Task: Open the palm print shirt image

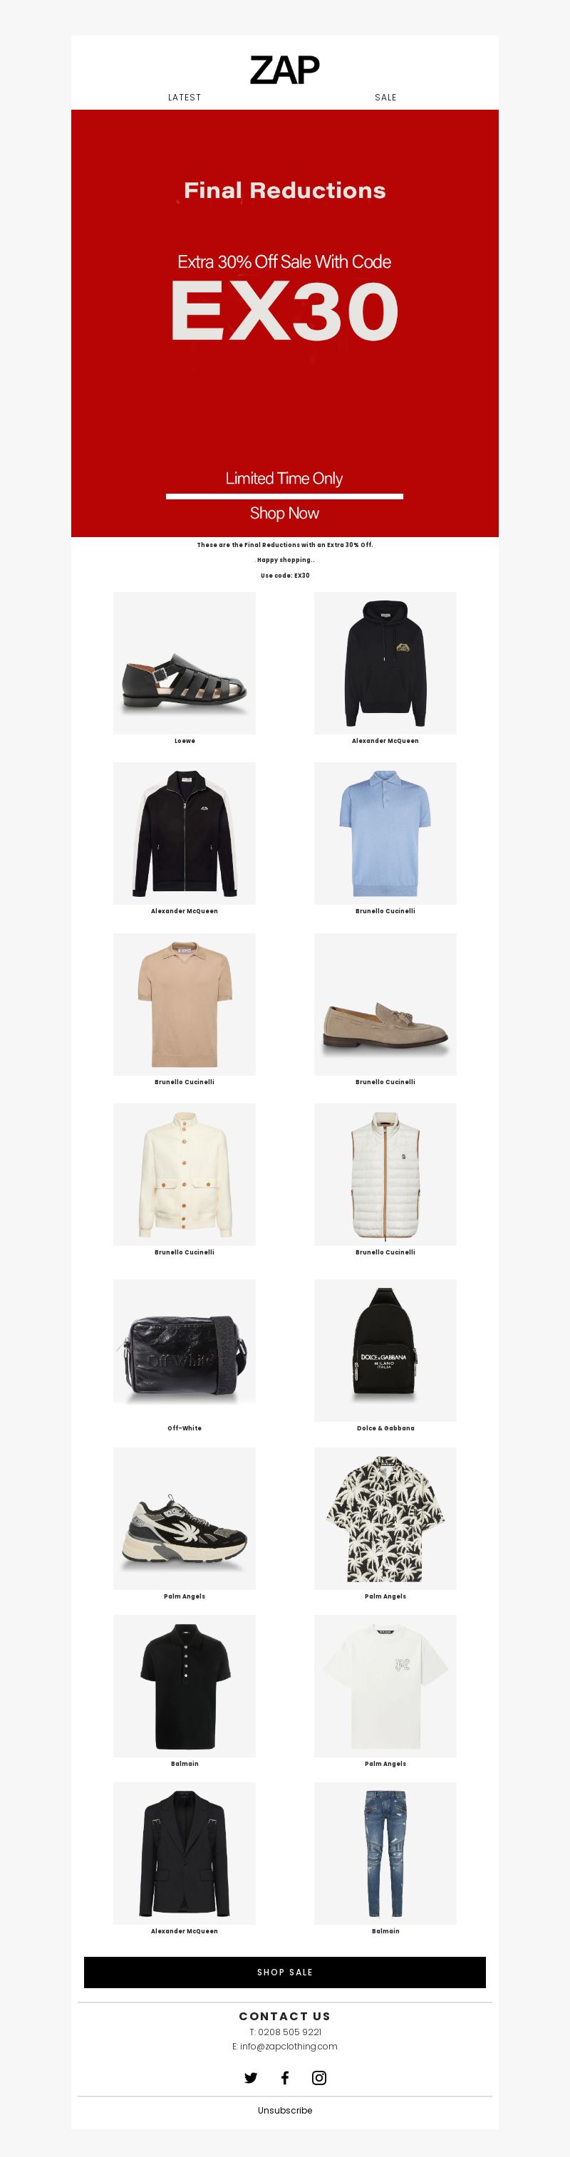Action: pyautogui.click(x=385, y=1518)
